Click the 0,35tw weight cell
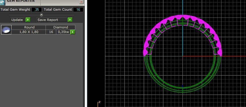Image resolution: width=246 pixels, height=107 pixels. click(x=63, y=32)
